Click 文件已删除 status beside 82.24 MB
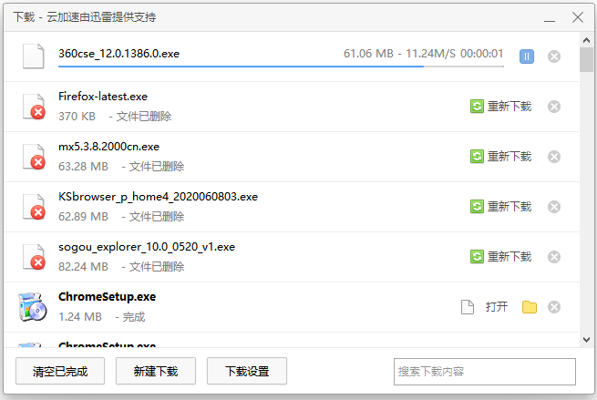This screenshot has width=597, height=400. click(x=157, y=266)
